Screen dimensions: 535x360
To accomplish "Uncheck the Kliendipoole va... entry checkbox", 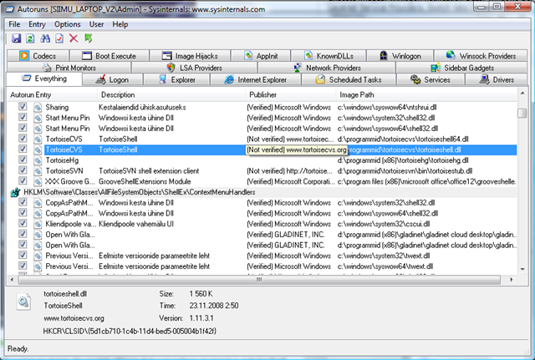I will (x=23, y=223).
